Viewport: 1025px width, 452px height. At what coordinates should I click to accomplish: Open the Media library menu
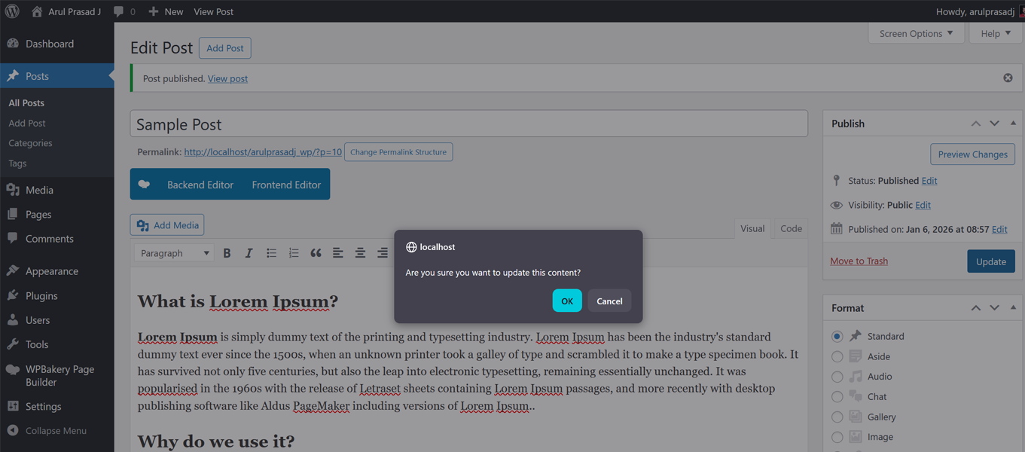tap(57, 190)
